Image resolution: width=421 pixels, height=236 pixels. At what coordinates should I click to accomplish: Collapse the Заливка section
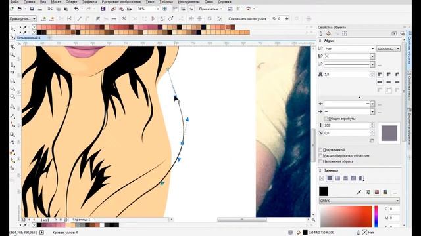pyautogui.click(x=320, y=170)
